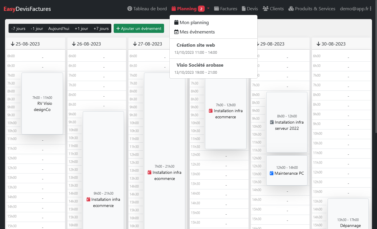Jump to Aujourd'hui

(59, 28)
